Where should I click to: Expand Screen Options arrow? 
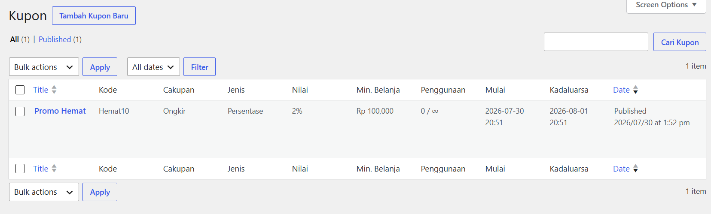pyautogui.click(x=694, y=5)
